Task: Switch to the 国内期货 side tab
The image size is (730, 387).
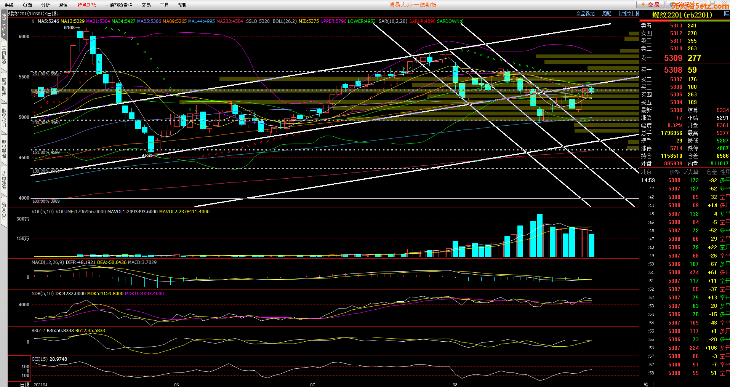Action: click(4, 55)
